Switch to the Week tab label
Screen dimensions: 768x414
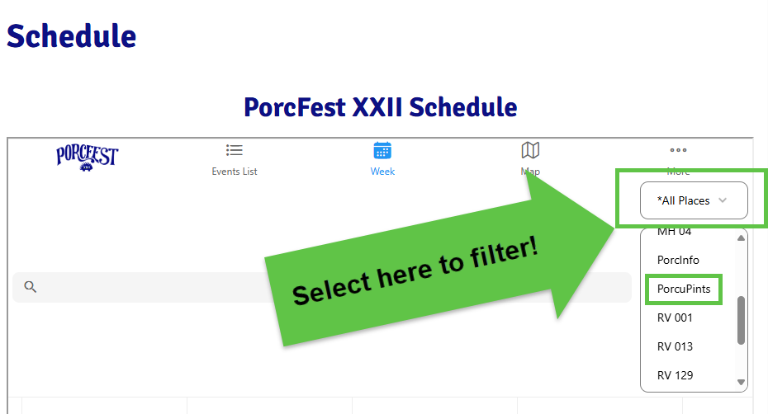[382, 172]
